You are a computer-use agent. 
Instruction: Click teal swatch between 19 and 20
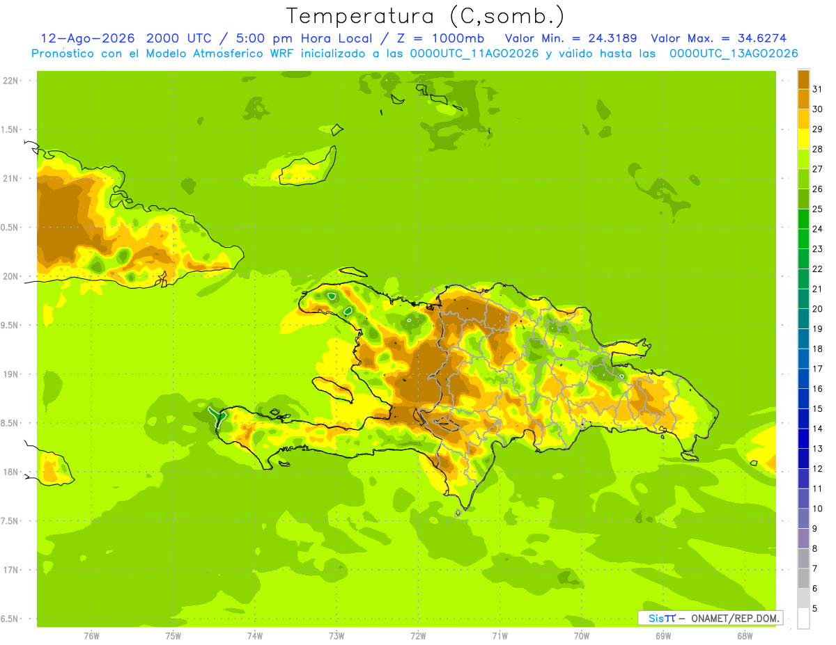pyautogui.click(x=803, y=319)
